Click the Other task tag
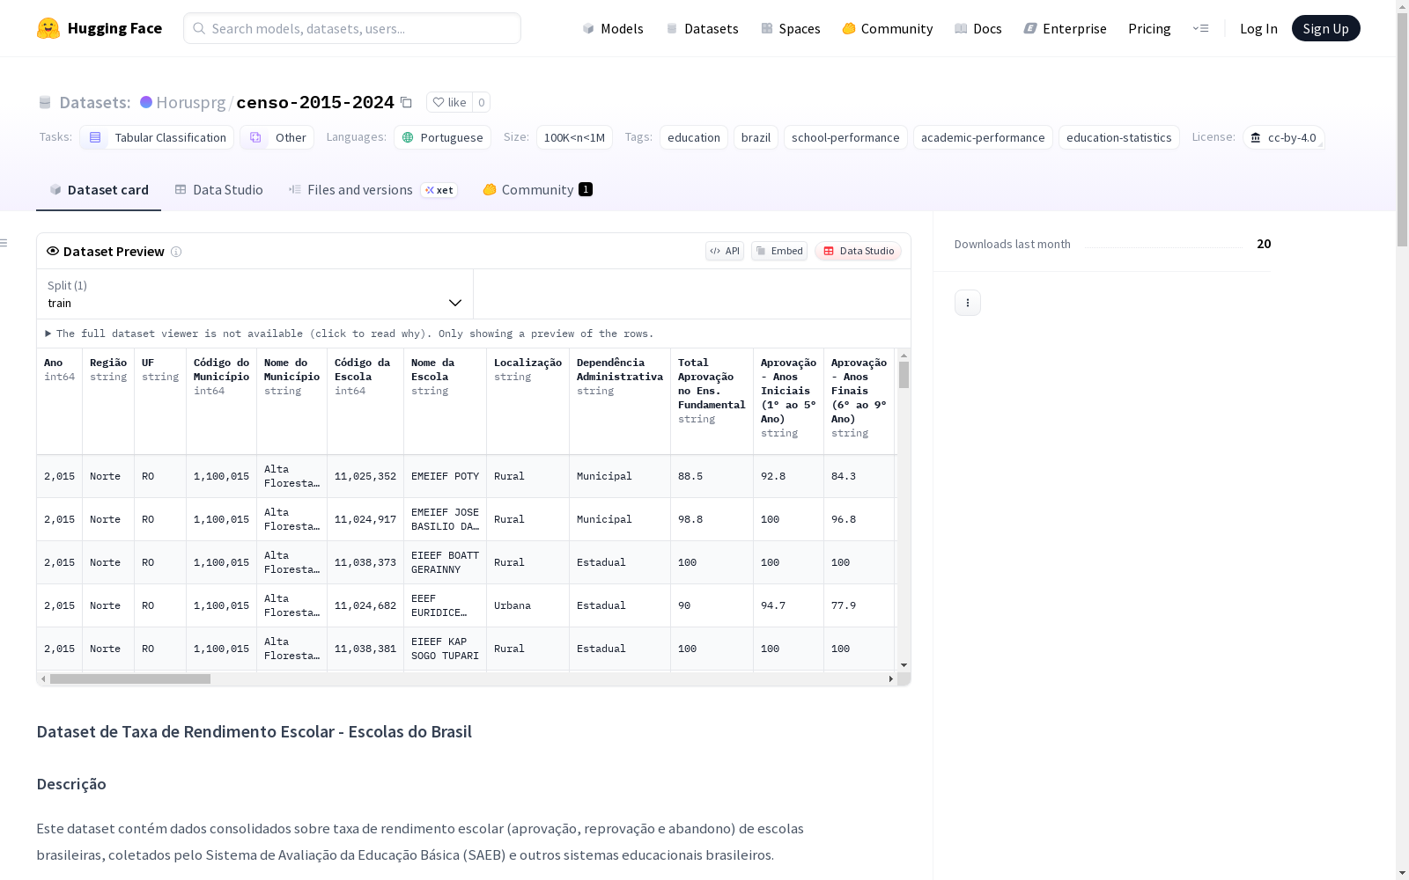This screenshot has width=1409, height=880. (277, 137)
